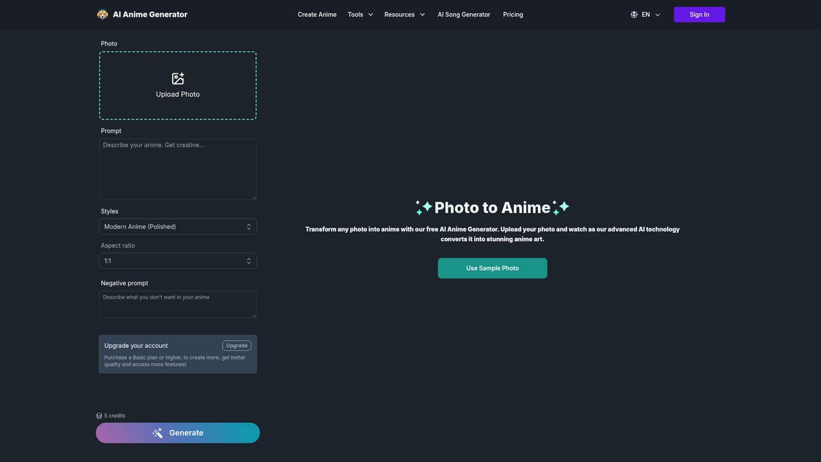Click the AI Anime Generator dog logo
The height and width of the screenshot is (462, 821).
point(103,14)
